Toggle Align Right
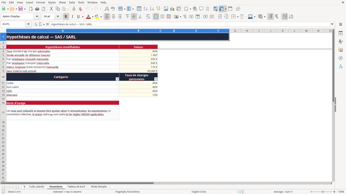The height and width of the screenshot is (194, 346). click(x=120, y=17)
